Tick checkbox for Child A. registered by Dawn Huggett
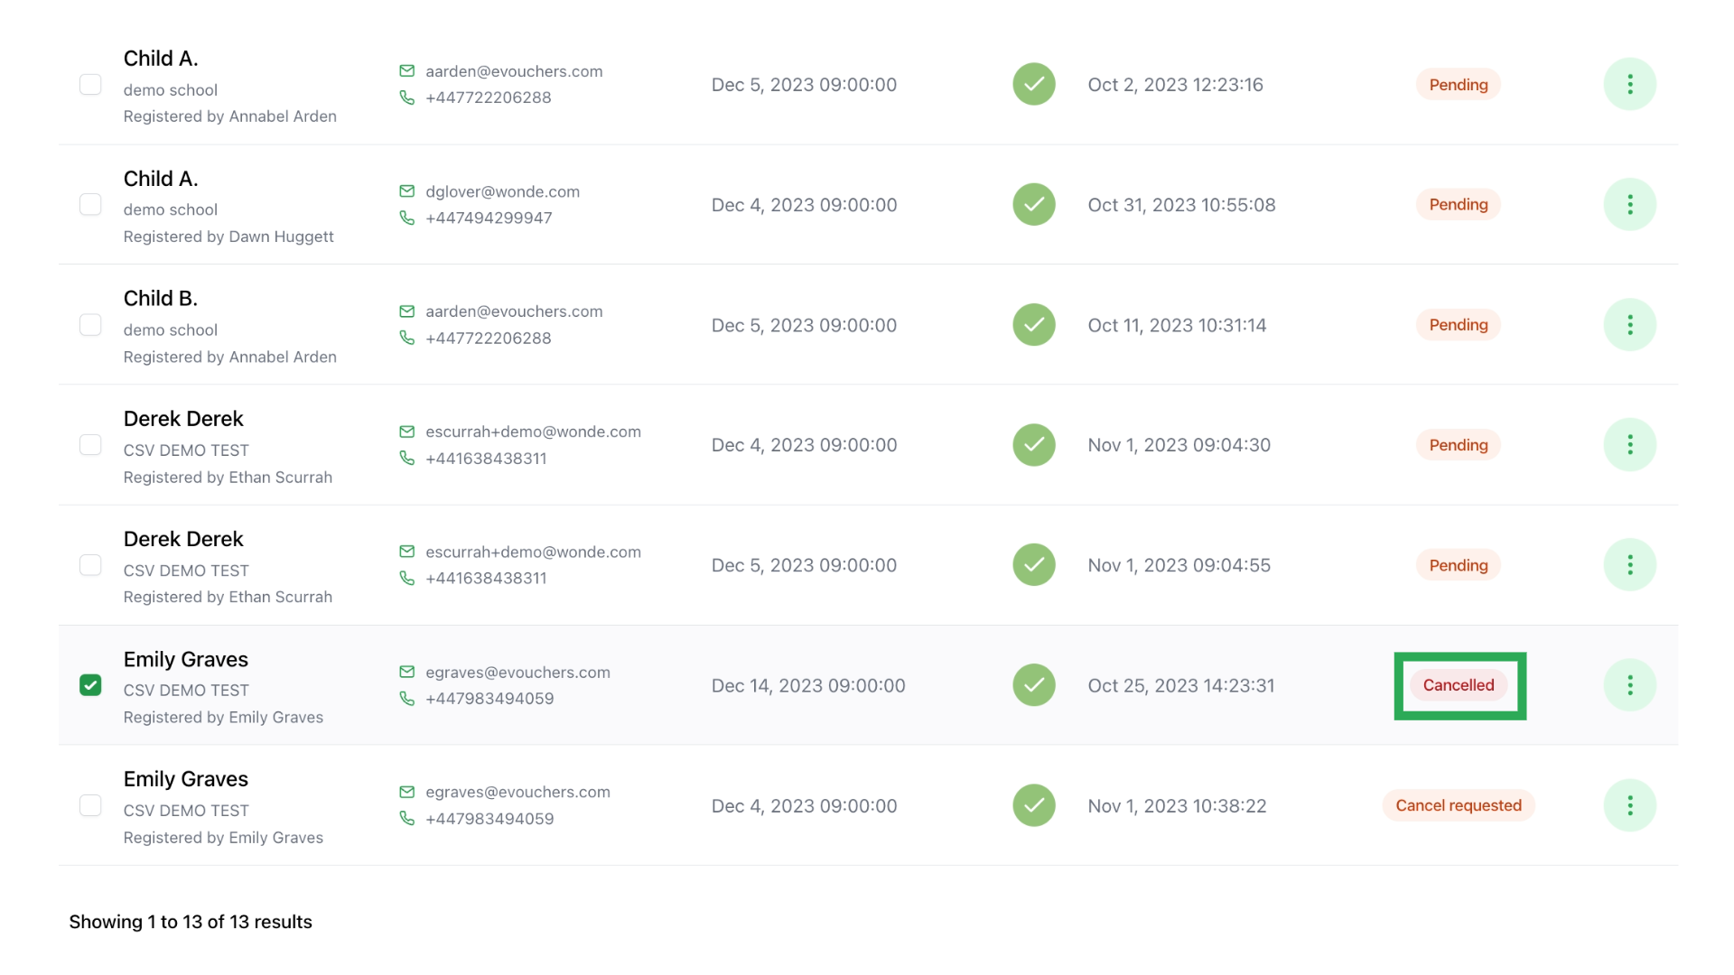The image size is (1734, 975). pos(90,205)
